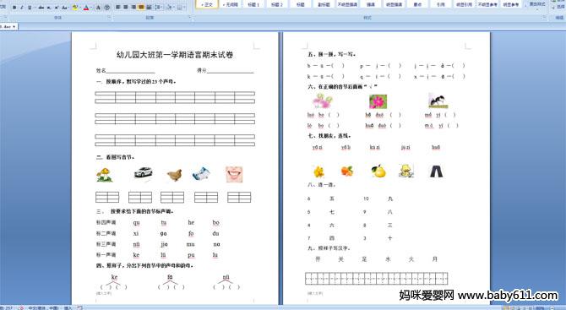Click the enclosed character icon

click(x=106, y=8)
